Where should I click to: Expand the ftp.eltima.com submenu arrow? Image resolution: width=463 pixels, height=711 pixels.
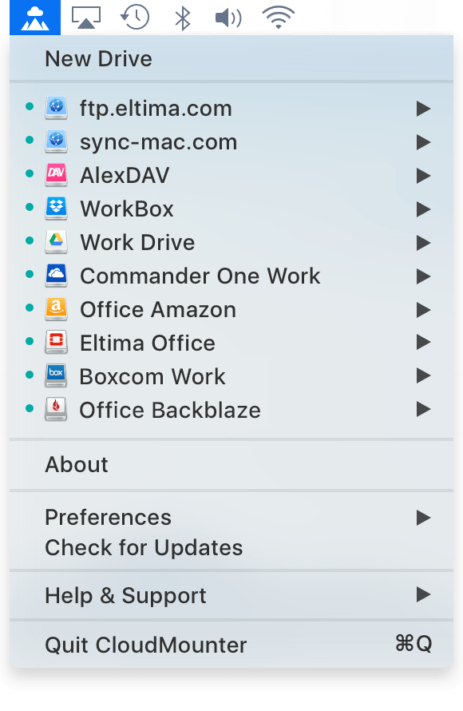[423, 109]
